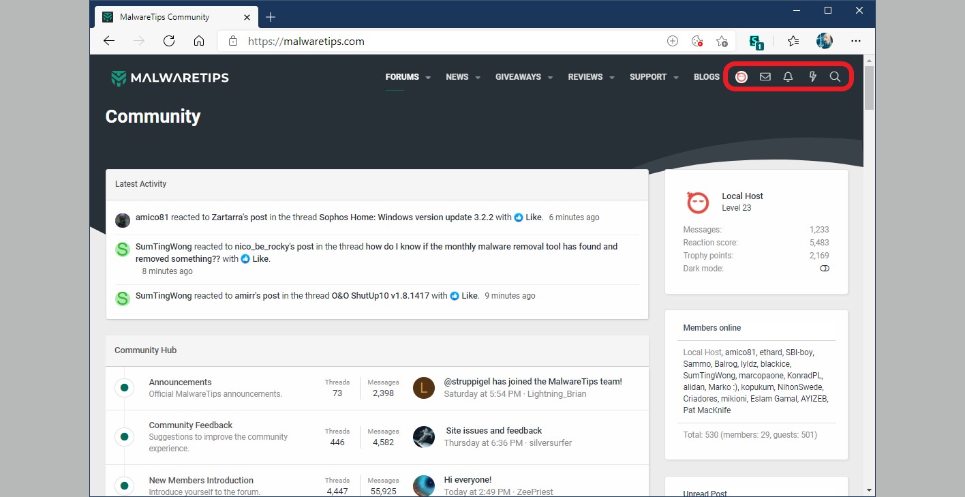The image size is (965, 497).
Task: Open the Hi everyone! thread
Action: (468, 480)
